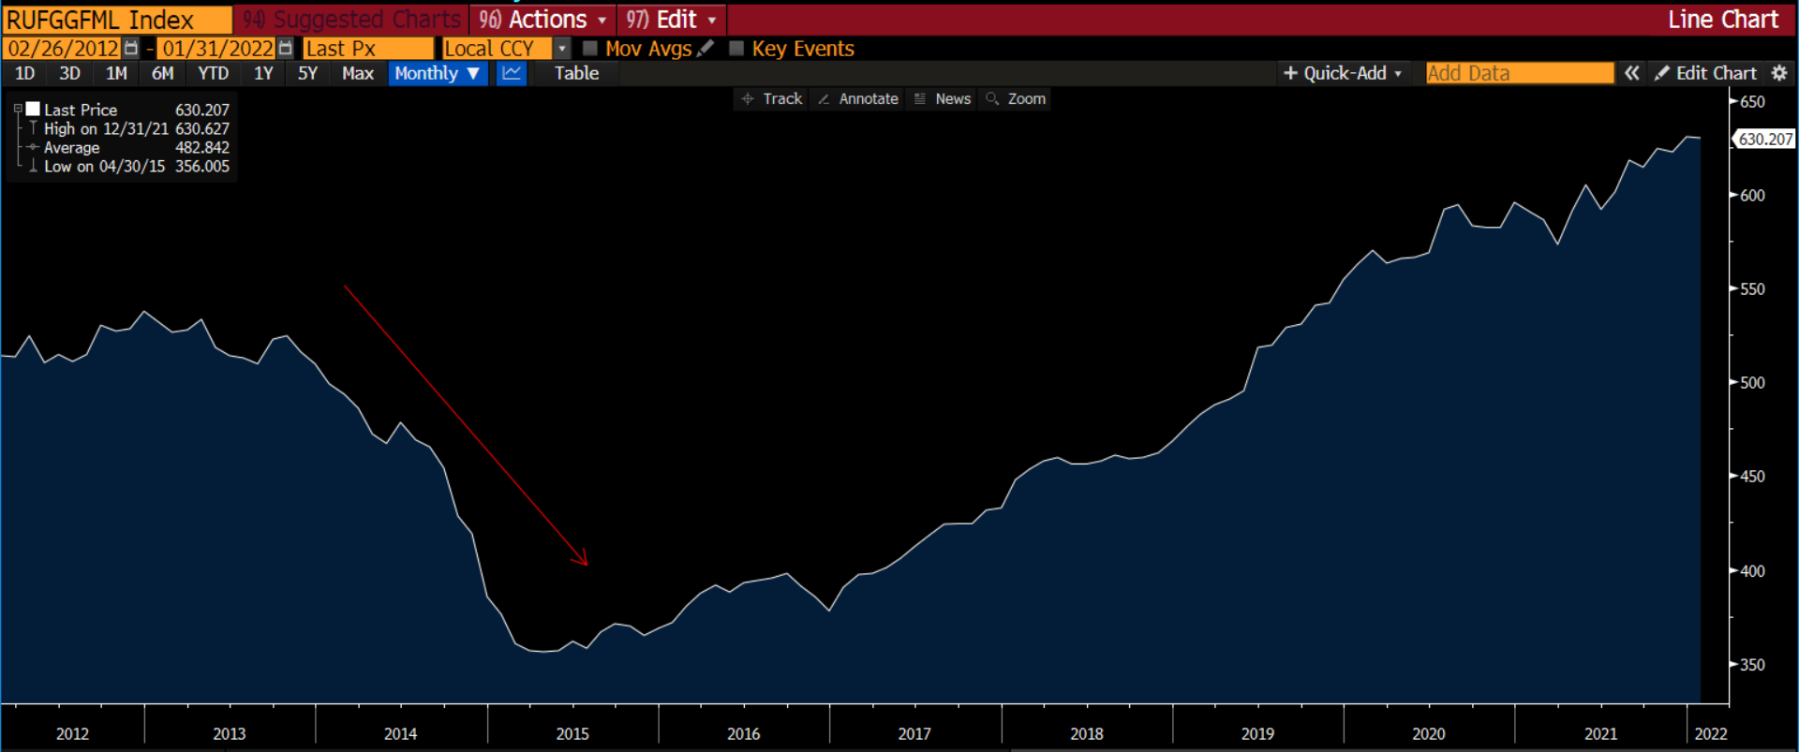Click the 2019 x-axis year label

pos(1257,733)
